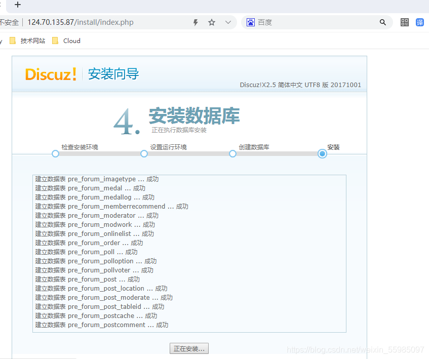Click the magnifier search icon
The image size is (429, 359).
383,22
